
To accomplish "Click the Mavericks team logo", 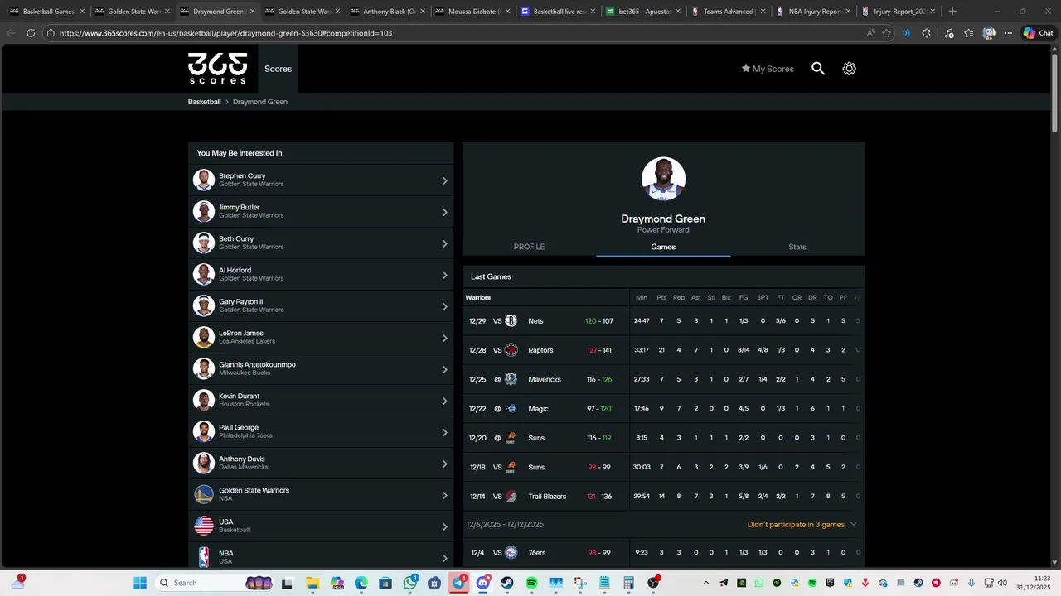I will pyautogui.click(x=511, y=379).
